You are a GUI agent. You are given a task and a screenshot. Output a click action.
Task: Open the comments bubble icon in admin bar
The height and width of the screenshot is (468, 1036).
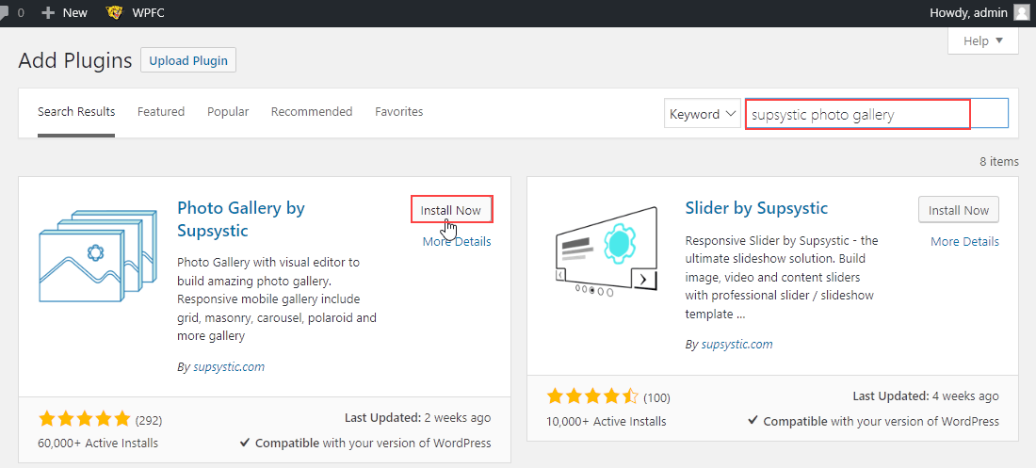point(4,12)
